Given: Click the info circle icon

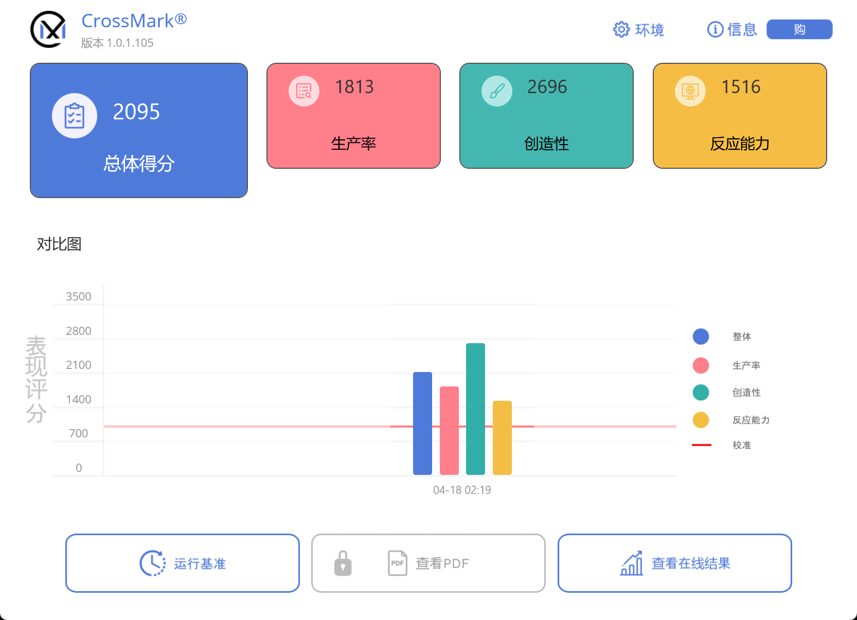Looking at the screenshot, I should [x=715, y=30].
